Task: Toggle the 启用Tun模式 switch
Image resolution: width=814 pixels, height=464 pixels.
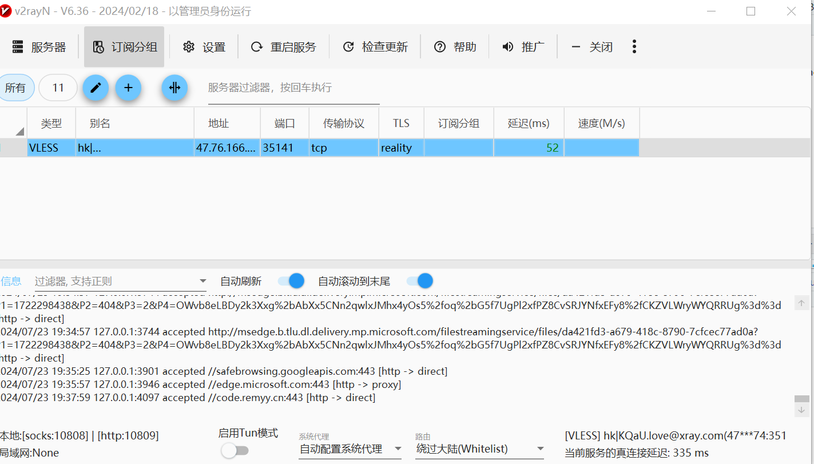Action: click(235, 451)
